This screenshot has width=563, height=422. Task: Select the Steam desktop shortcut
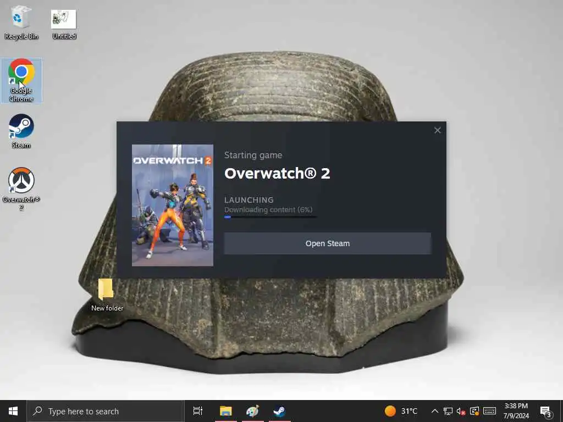click(x=21, y=131)
